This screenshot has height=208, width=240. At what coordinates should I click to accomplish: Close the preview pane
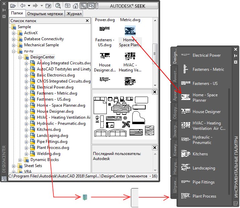[x=155, y=92]
